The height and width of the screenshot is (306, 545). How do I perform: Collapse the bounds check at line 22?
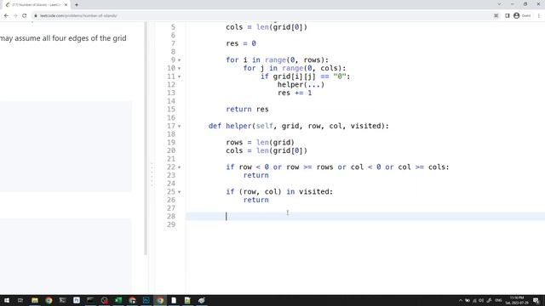(x=180, y=167)
